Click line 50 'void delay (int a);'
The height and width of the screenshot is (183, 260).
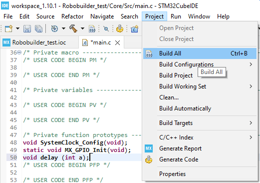[56, 157]
